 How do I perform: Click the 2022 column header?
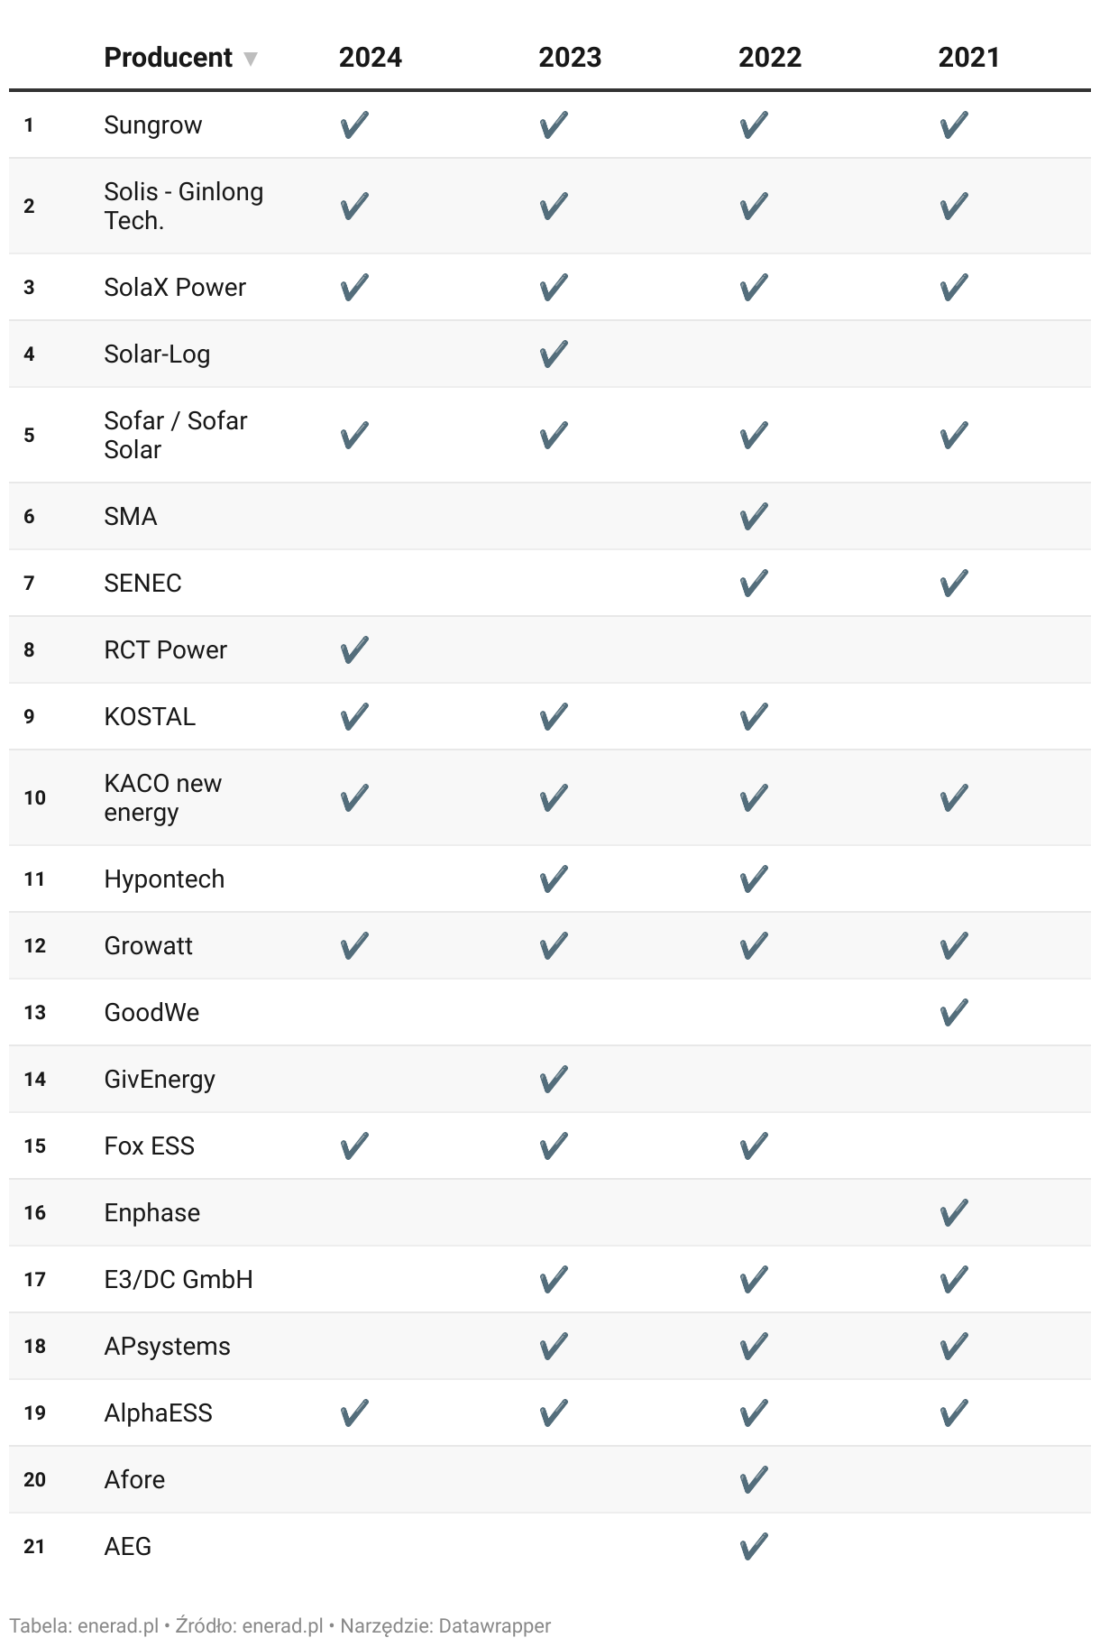click(769, 58)
